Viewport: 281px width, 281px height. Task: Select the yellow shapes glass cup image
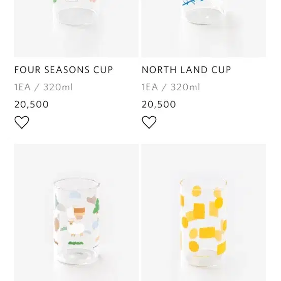point(203,213)
